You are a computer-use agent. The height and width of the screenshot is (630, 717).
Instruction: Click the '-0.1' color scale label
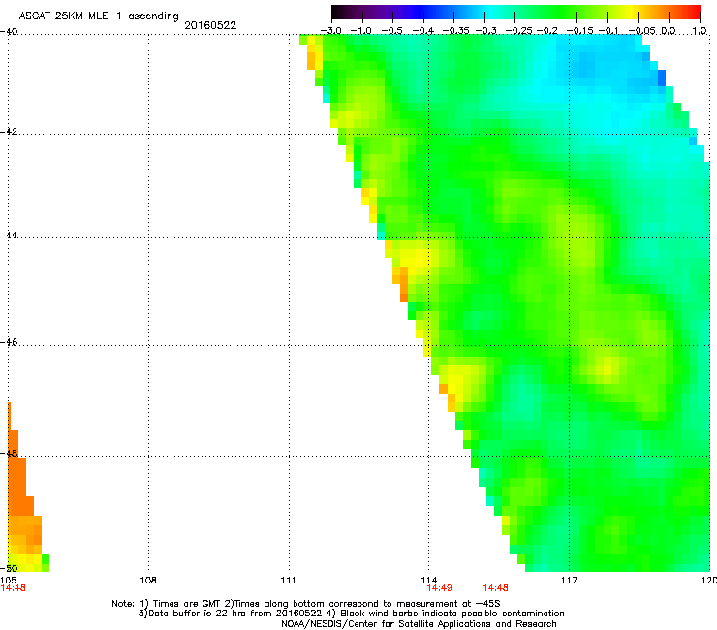608,31
